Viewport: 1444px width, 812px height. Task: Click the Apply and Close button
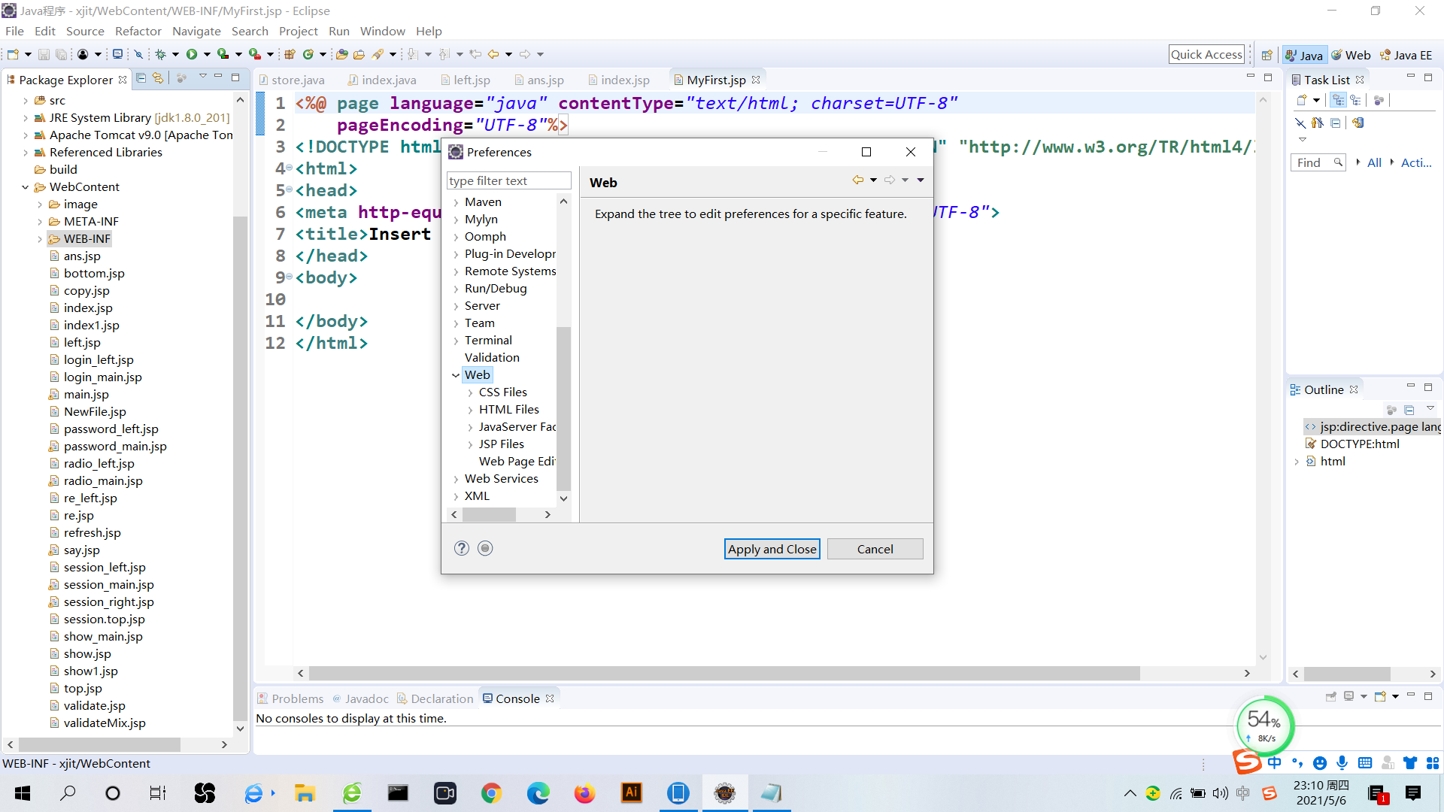click(772, 549)
